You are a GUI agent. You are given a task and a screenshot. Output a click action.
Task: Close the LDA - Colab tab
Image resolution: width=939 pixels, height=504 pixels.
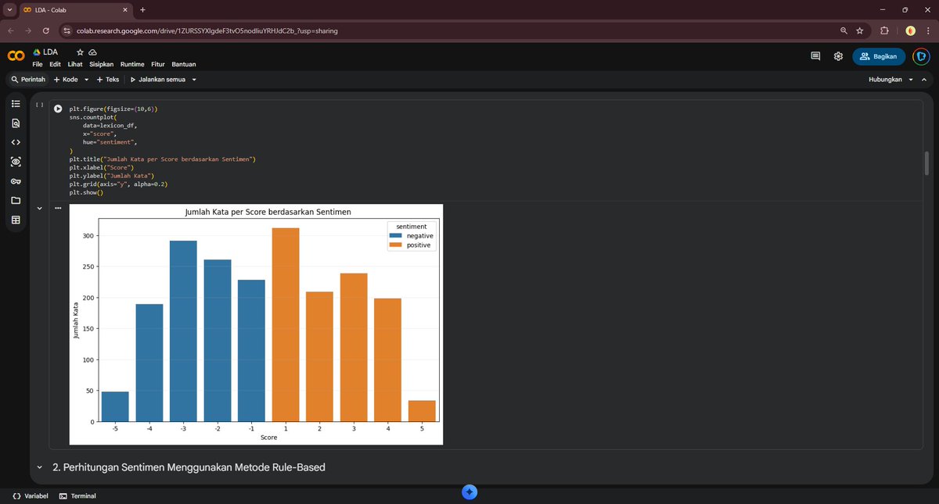(124, 9)
